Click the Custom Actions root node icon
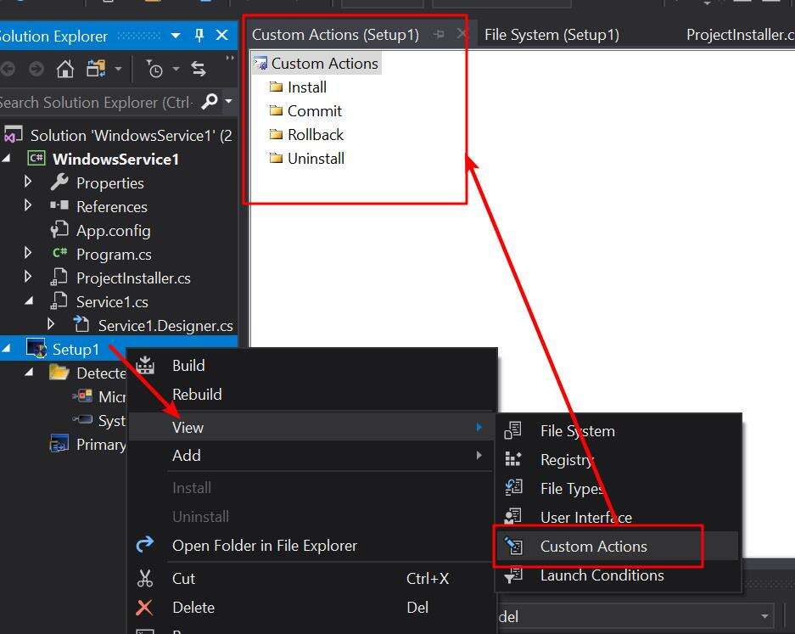The width and height of the screenshot is (795, 634). [260, 64]
